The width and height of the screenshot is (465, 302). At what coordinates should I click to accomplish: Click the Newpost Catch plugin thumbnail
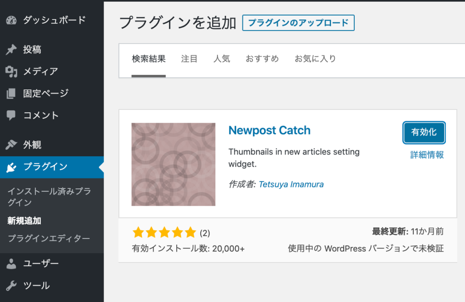click(x=173, y=164)
